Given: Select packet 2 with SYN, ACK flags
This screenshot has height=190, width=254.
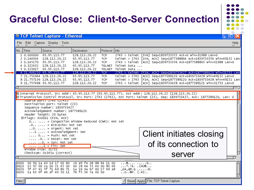Looking at the screenshot, I should coord(128,59).
